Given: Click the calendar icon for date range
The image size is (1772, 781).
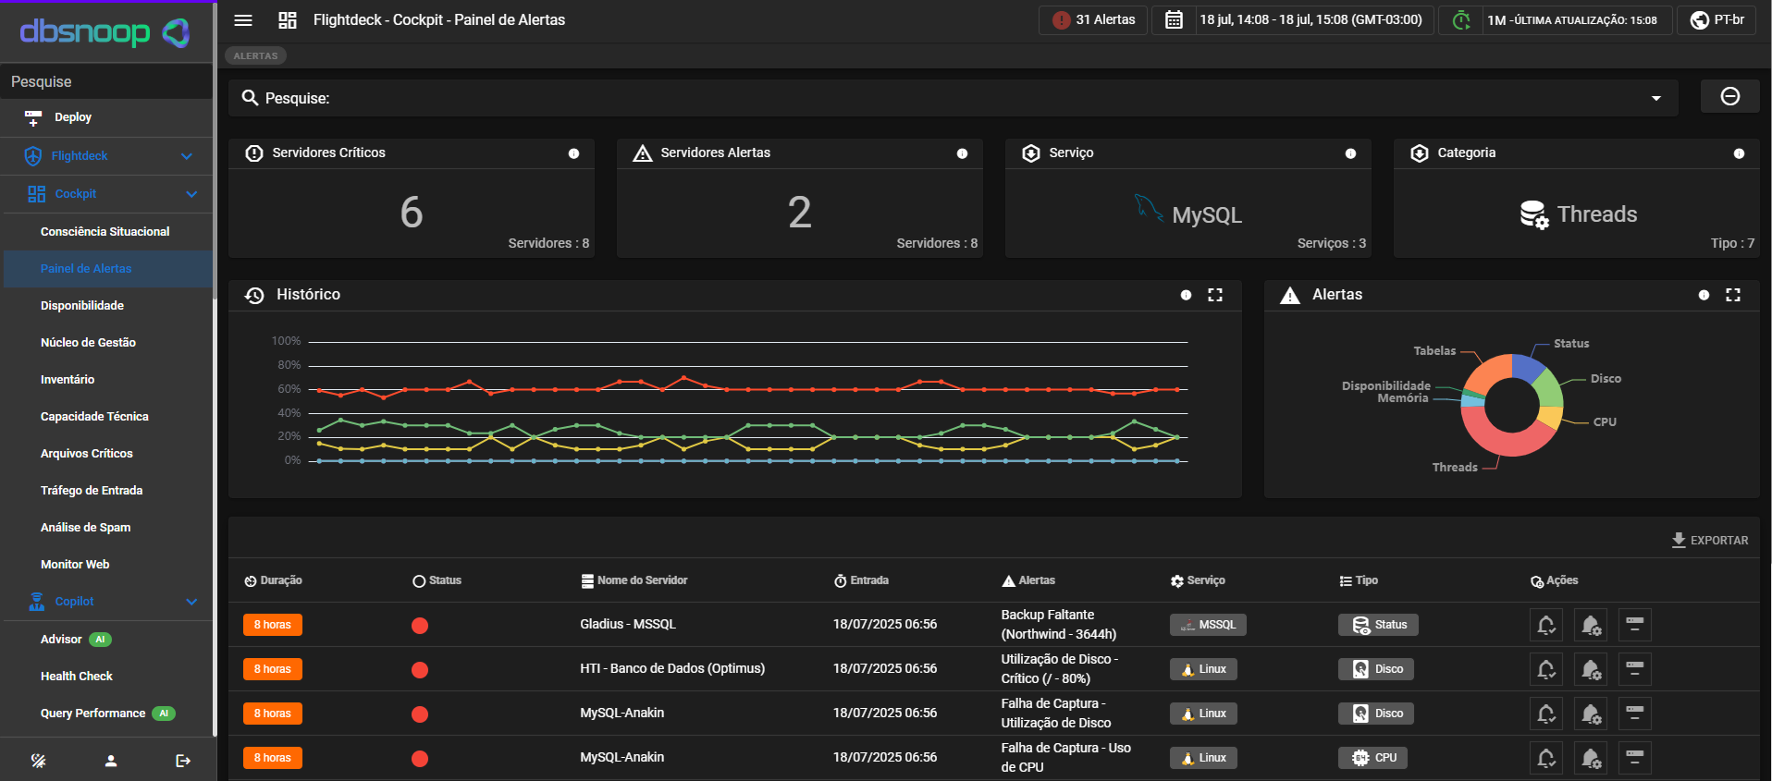Looking at the screenshot, I should [1174, 20].
